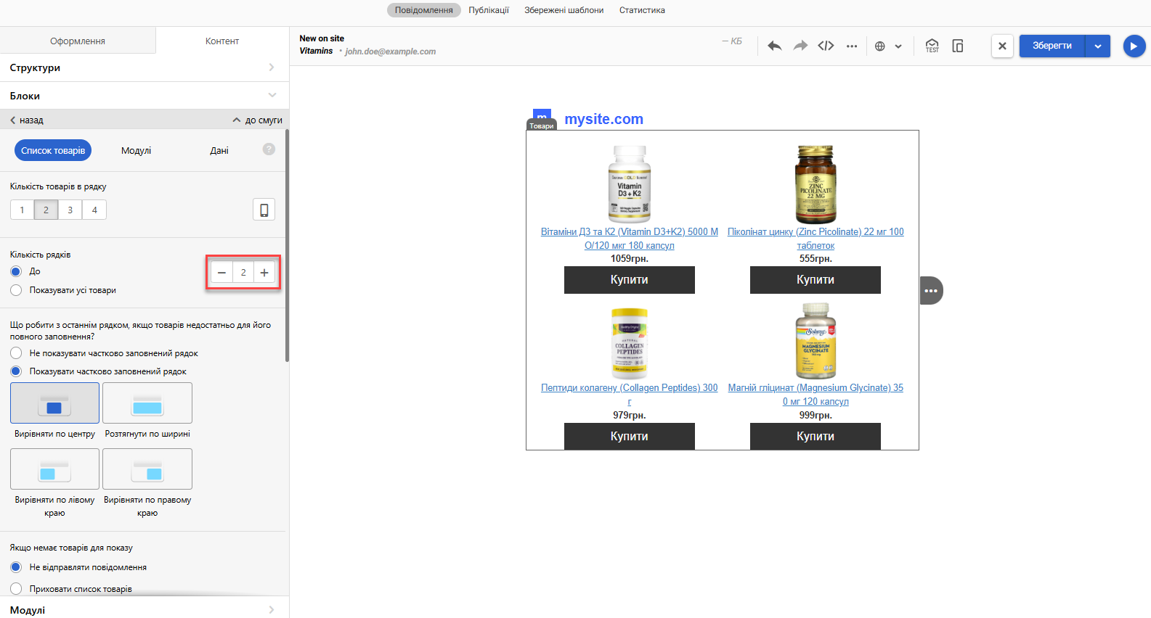Switch to Оформлення panel tab
Image resolution: width=1151 pixels, height=618 pixels.
[78, 41]
